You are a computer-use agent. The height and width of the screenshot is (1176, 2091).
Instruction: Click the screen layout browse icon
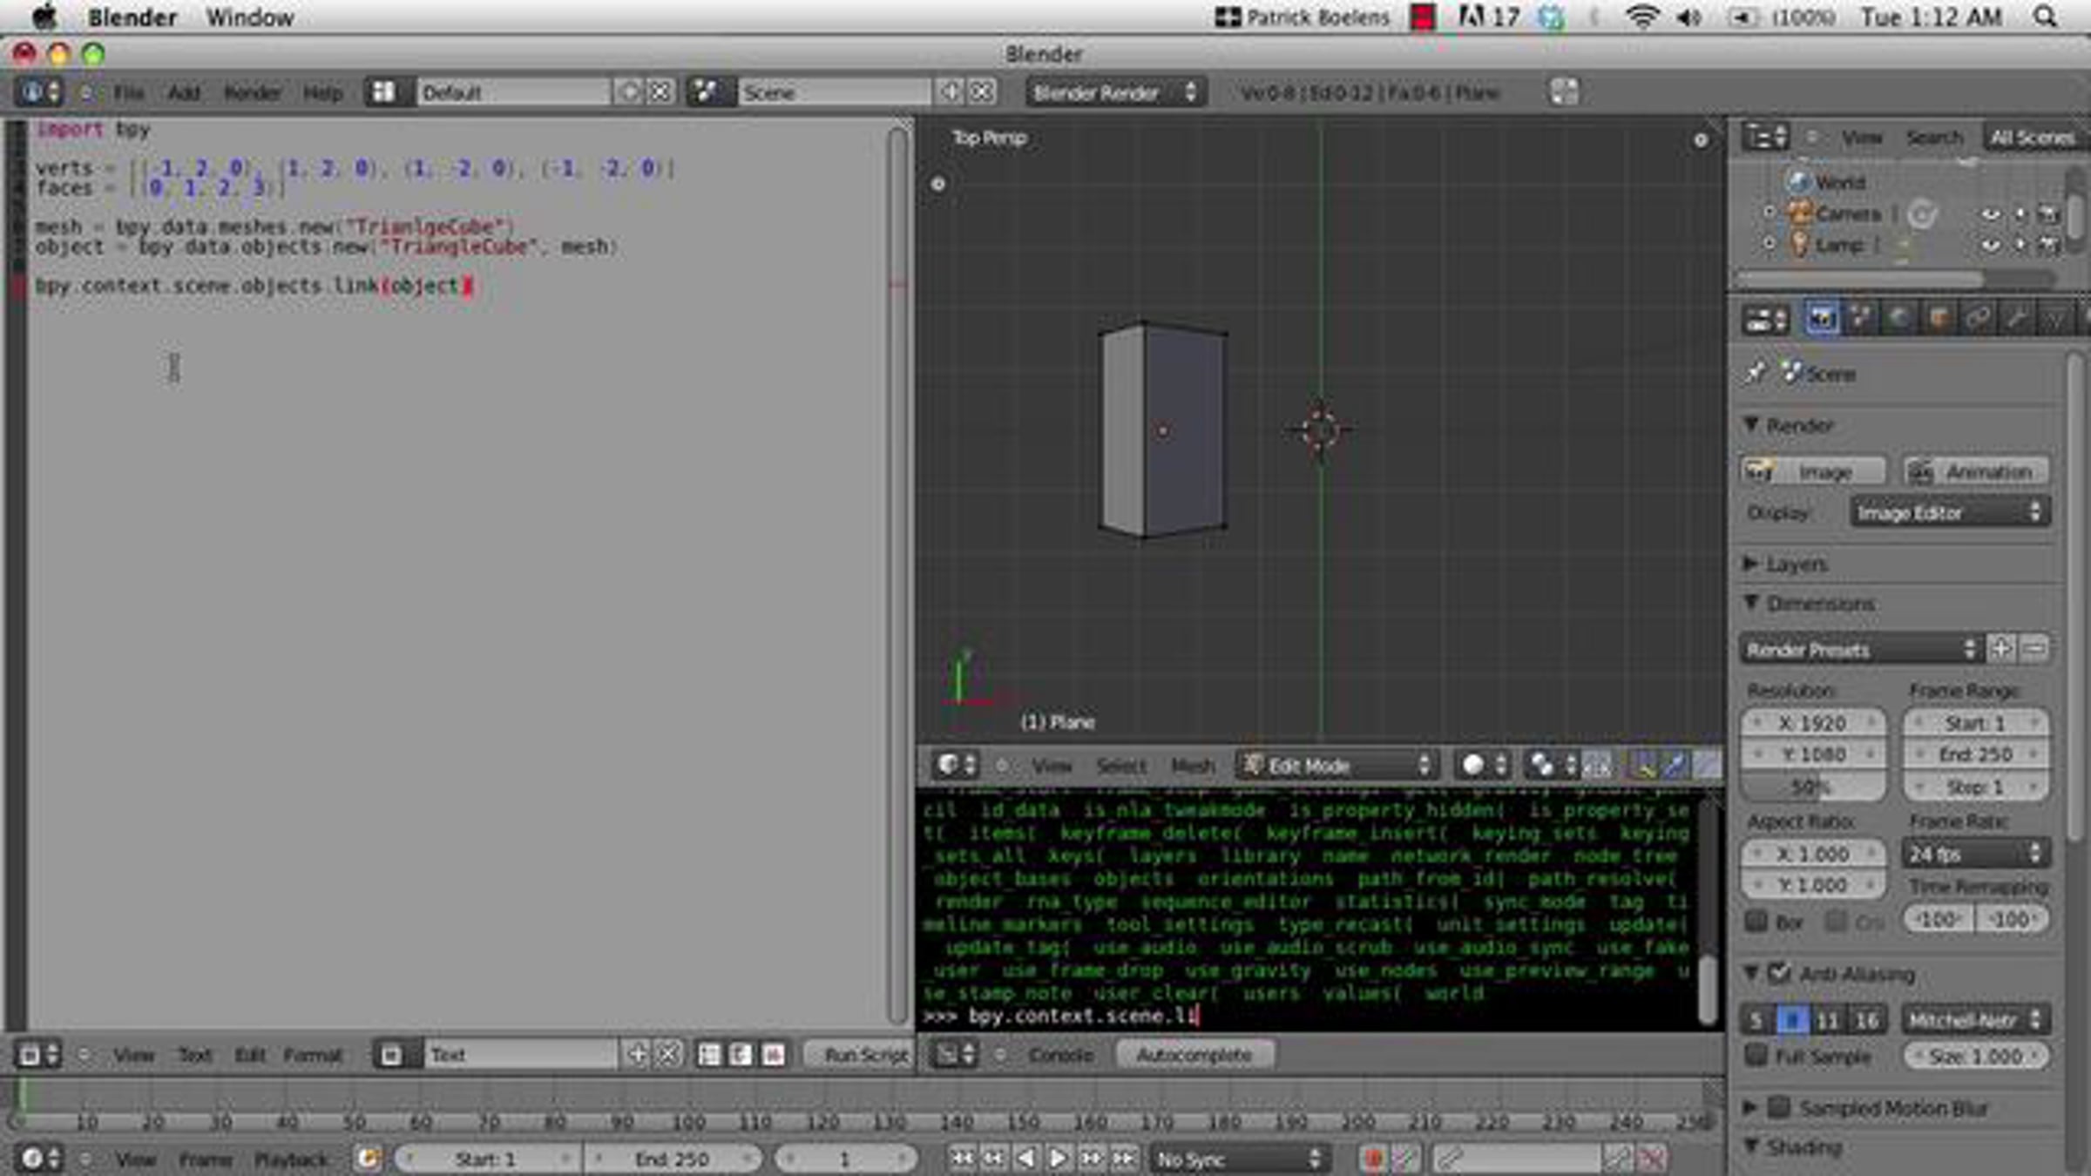[x=389, y=92]
